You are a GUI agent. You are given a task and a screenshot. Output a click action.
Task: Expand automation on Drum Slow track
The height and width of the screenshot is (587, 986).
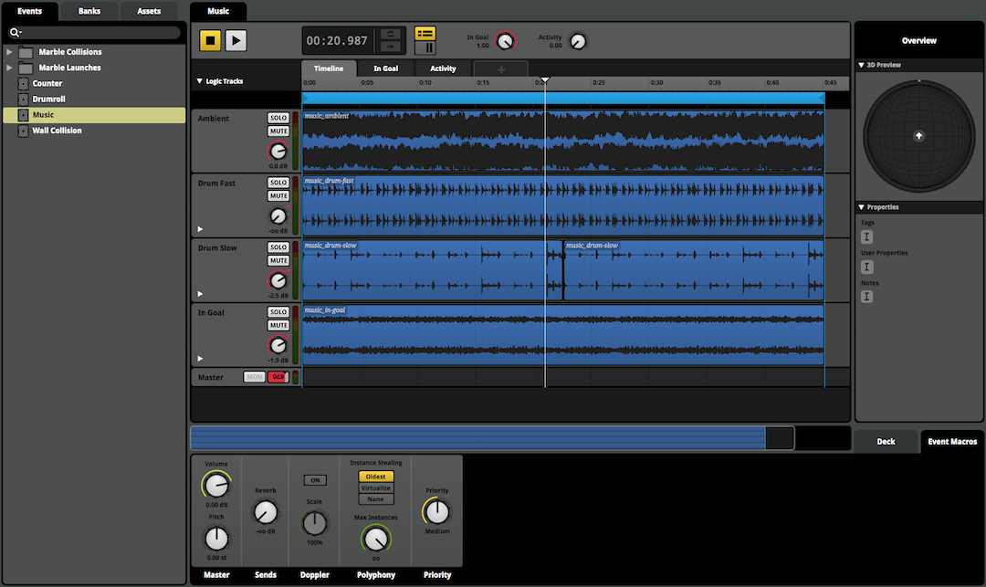200,294
